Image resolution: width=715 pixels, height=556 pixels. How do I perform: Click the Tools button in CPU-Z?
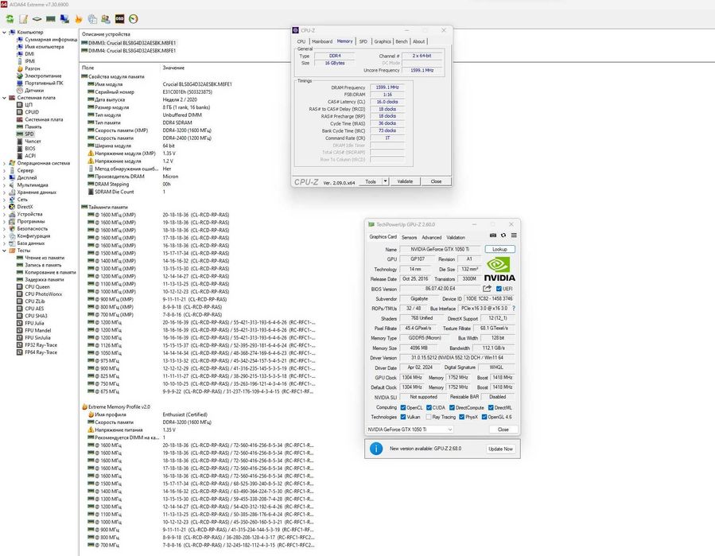point(371,181)
